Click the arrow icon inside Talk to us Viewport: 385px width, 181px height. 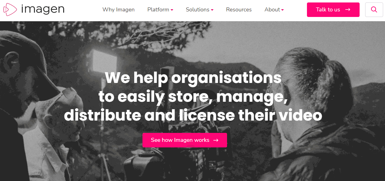(348, 10)
